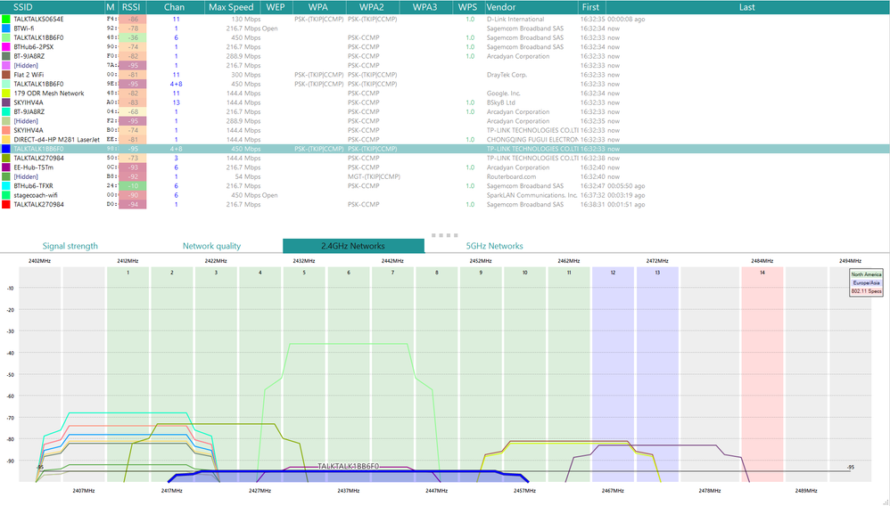
Task: Click the -36 RSSI value for TALKTALK1BB6F0
Action: [133, 38]
